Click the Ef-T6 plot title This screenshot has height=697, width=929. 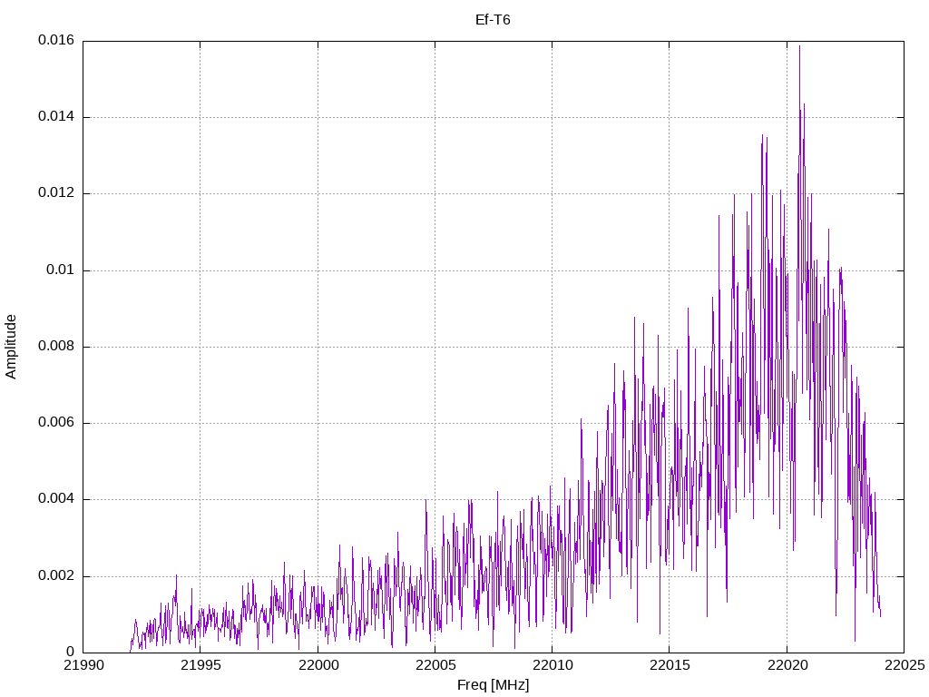(493, 20)
